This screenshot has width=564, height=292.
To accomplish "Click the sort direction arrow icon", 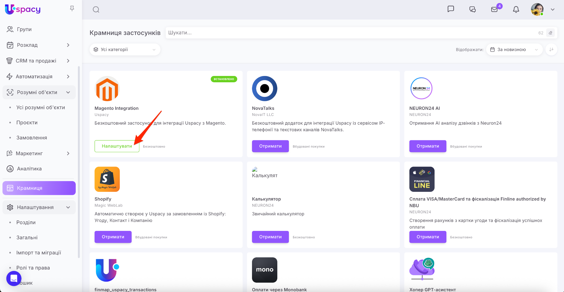I will pyautogui.click(x=551, y=50).
